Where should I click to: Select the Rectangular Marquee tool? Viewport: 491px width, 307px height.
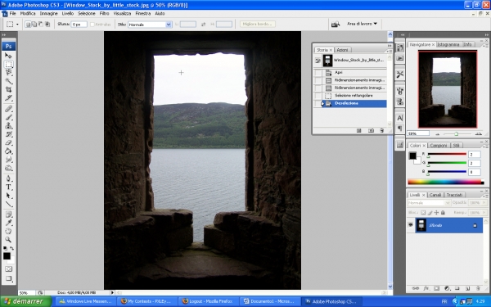pos(8,64)
